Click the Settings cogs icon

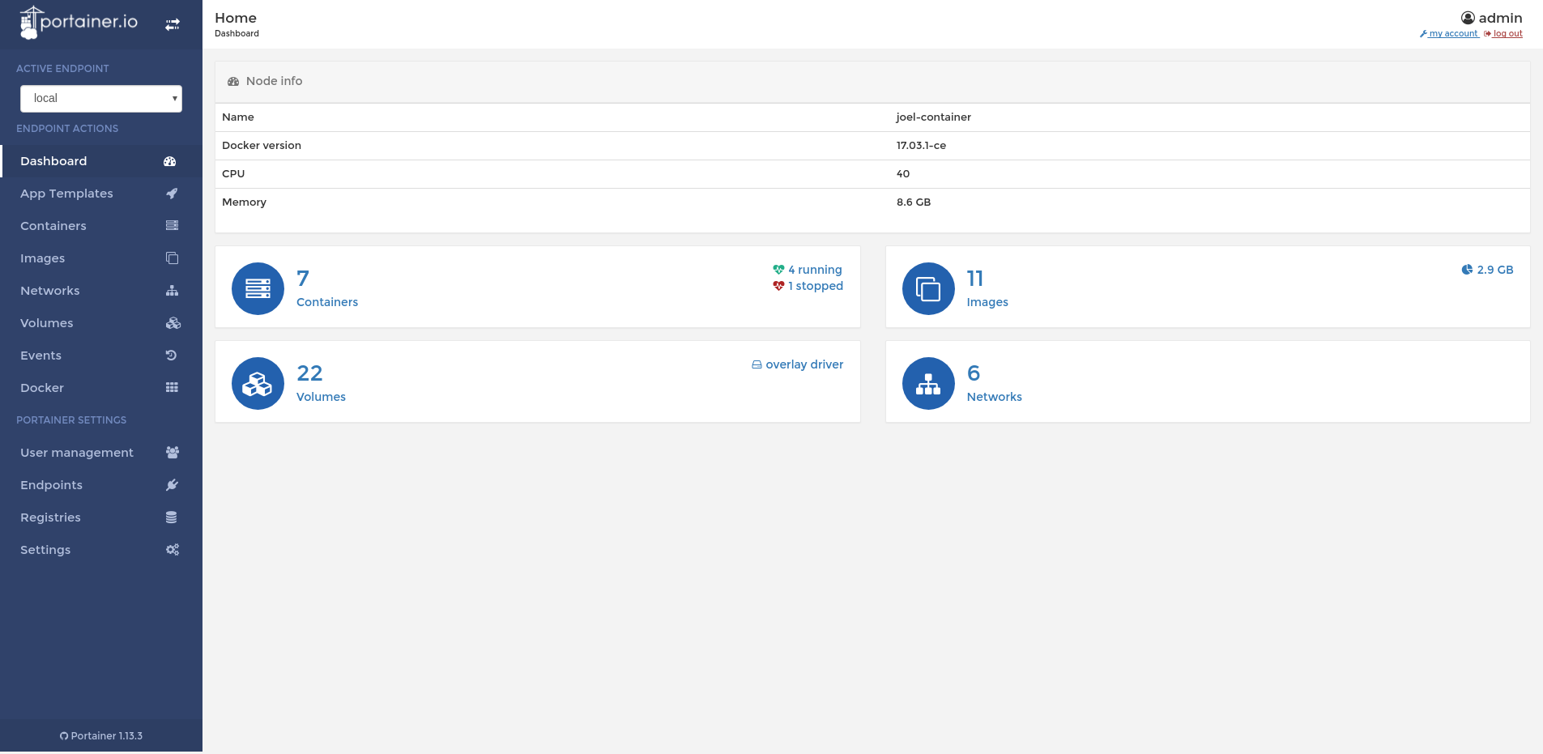click(x=173, y=550)
